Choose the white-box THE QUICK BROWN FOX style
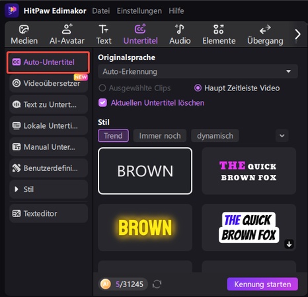Image resolution: width=308 pixels, height=297 pixels. (x=249, y=228)
